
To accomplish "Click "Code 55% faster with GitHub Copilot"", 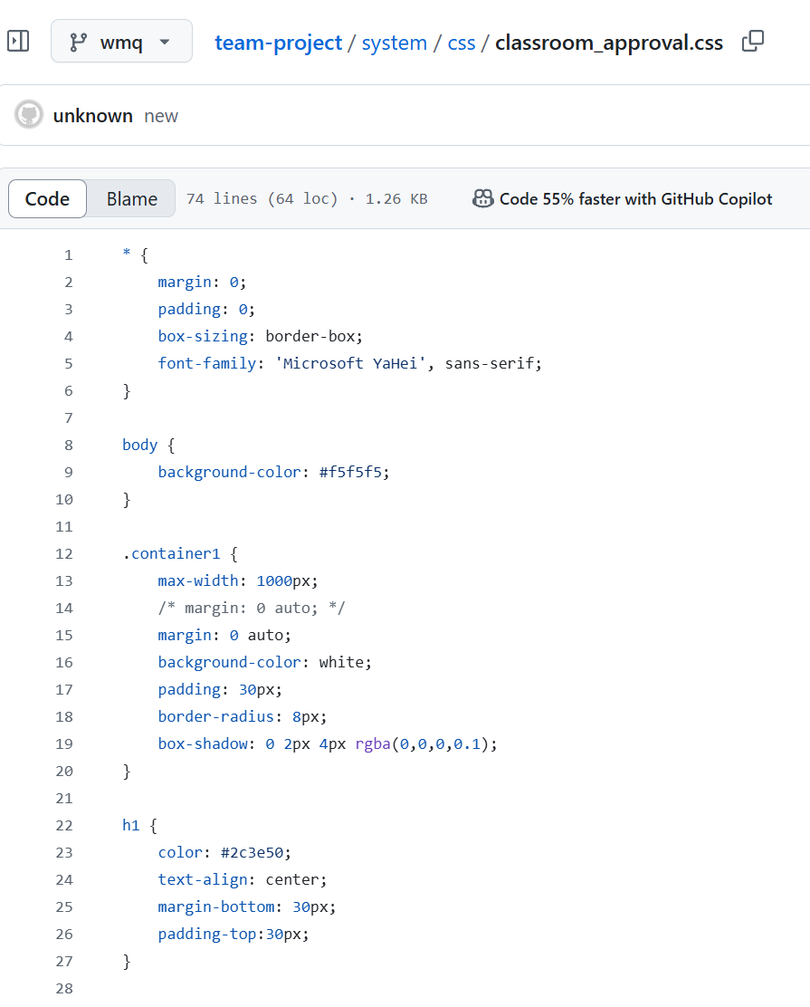I will 635,198.
